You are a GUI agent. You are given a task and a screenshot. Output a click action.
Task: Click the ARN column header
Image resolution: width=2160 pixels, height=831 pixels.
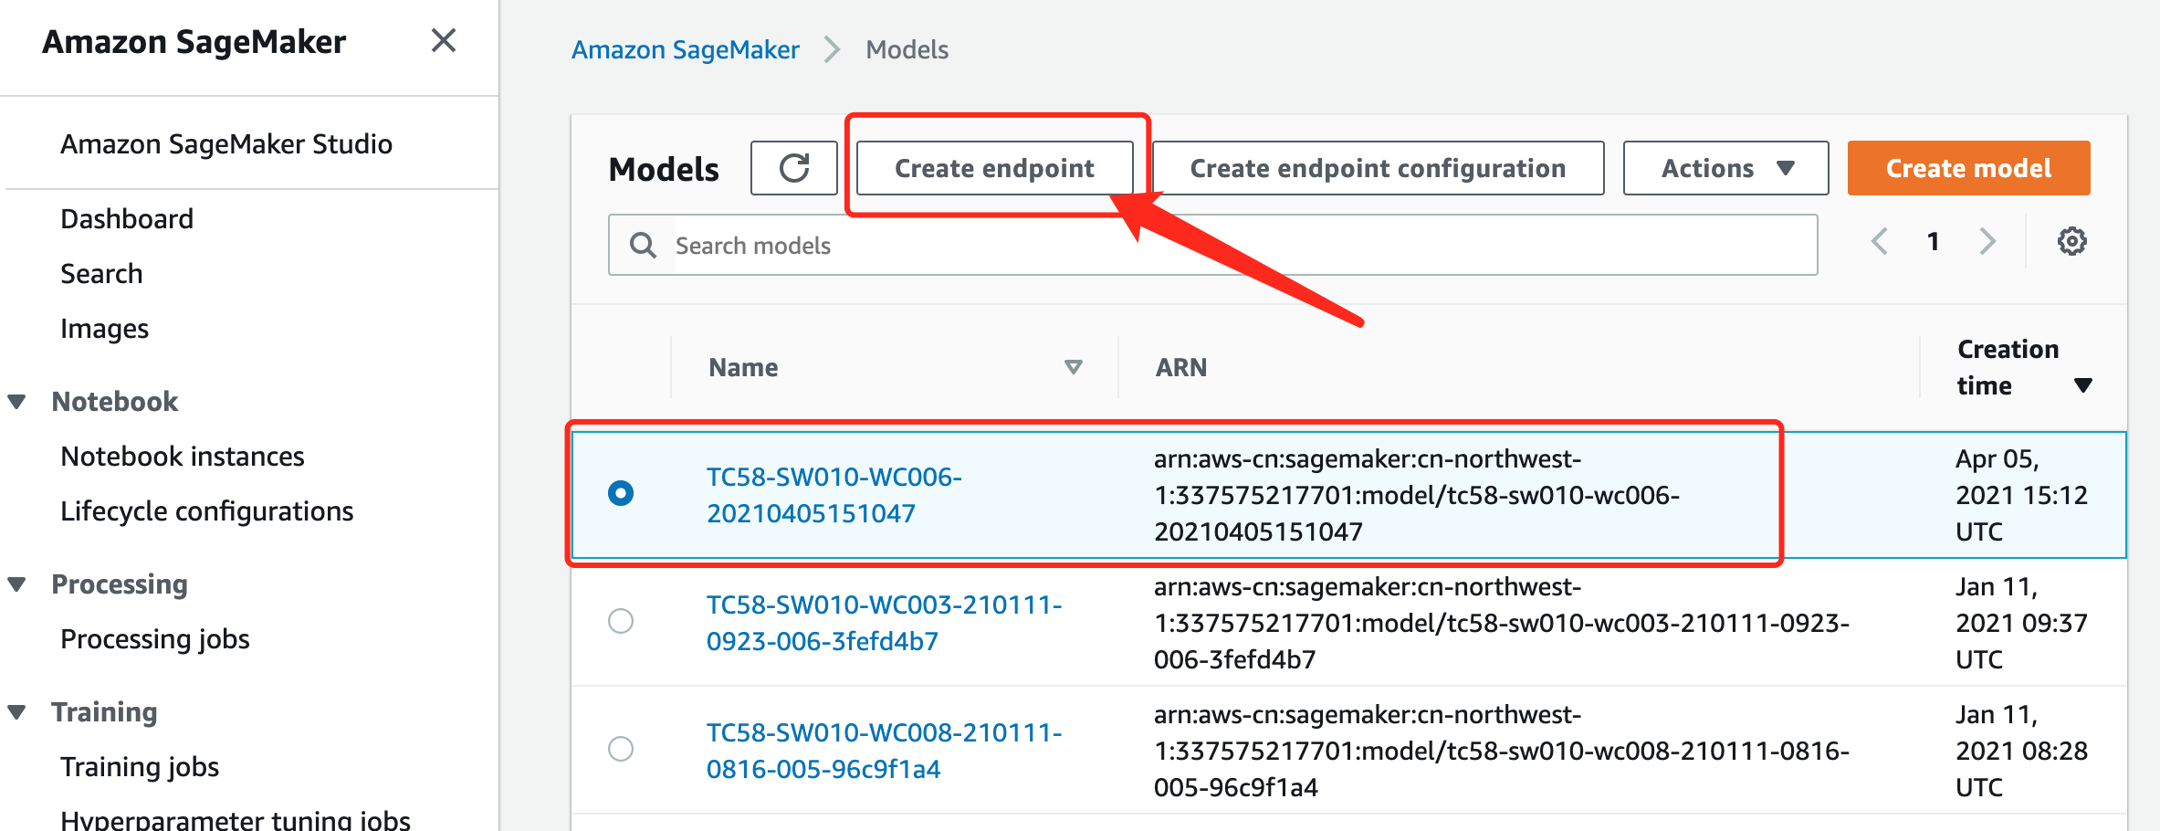point(1181,367)
